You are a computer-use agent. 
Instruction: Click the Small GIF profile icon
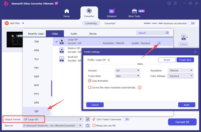[x=62, y=59]
